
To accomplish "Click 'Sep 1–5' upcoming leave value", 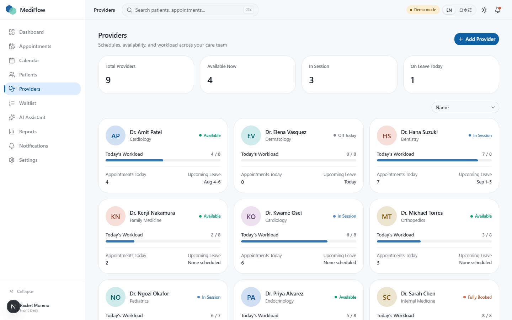I will pyautogui.click(x=484, y=182).
